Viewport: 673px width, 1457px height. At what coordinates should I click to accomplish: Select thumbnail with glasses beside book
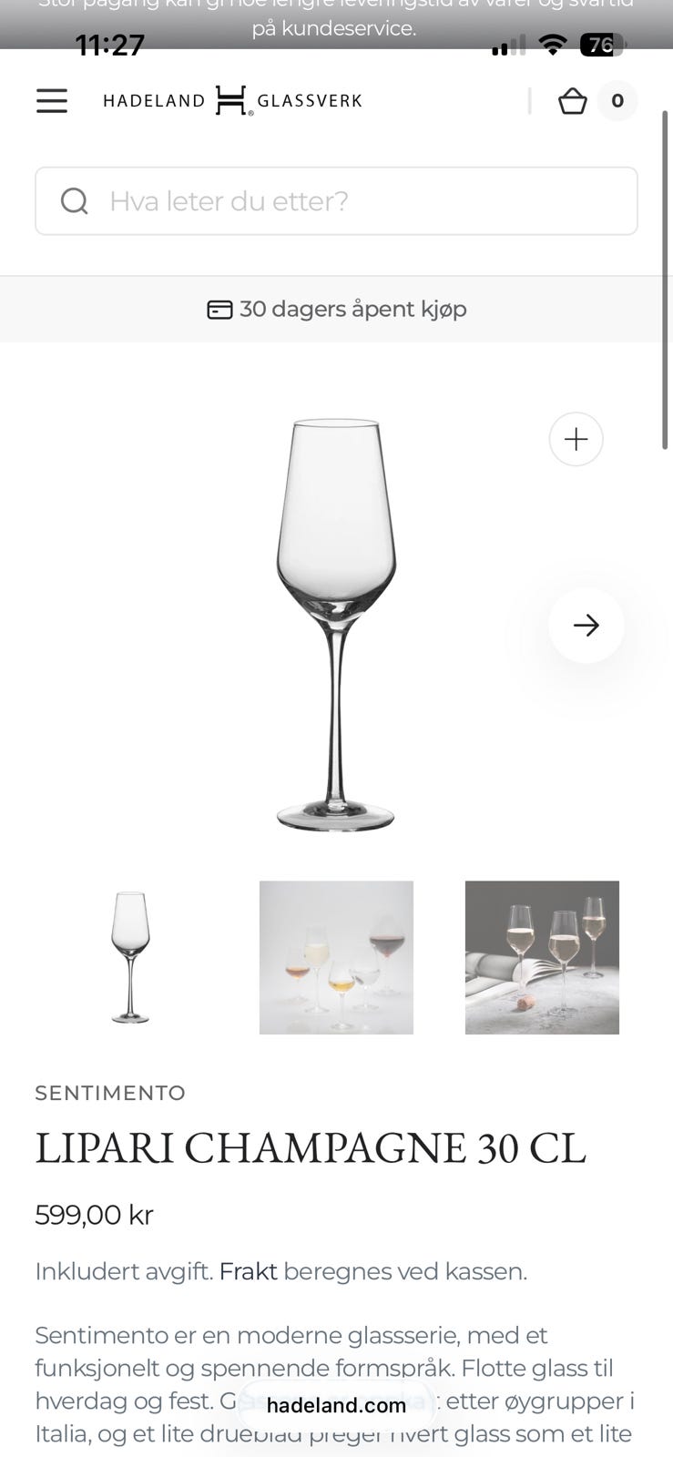[x=542, y=957]
